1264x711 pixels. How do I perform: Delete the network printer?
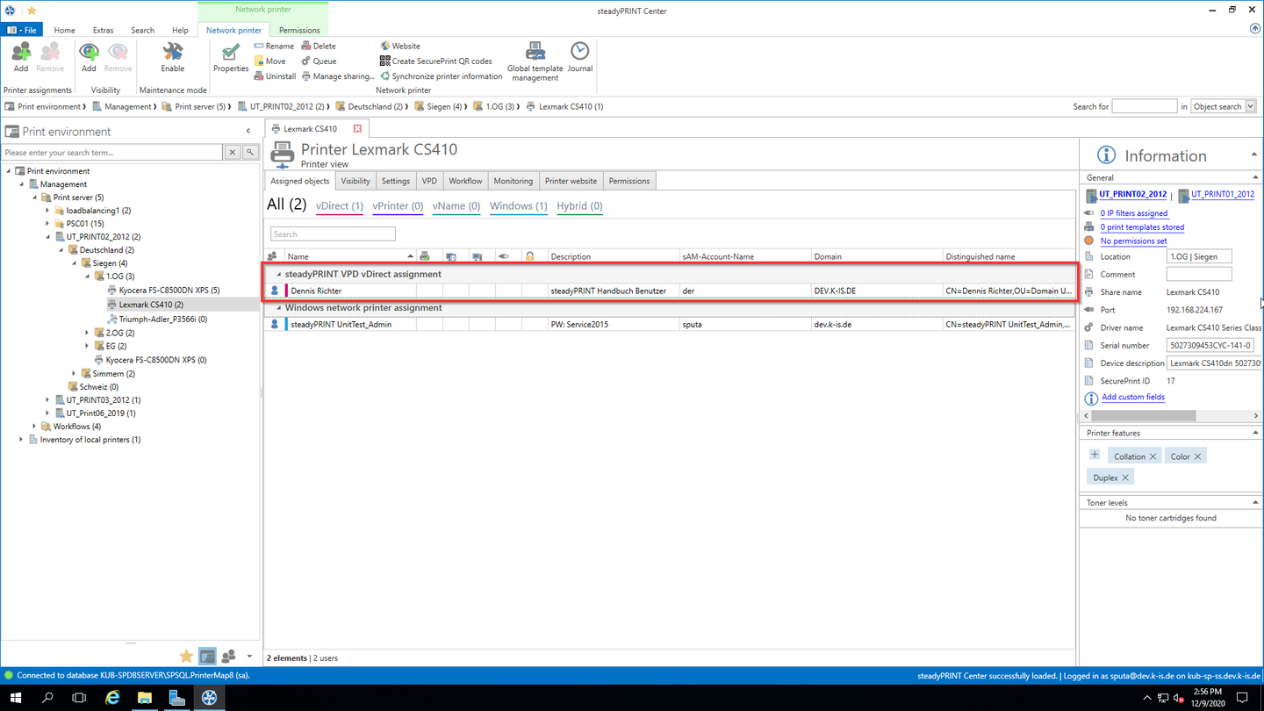click(319, 46)
